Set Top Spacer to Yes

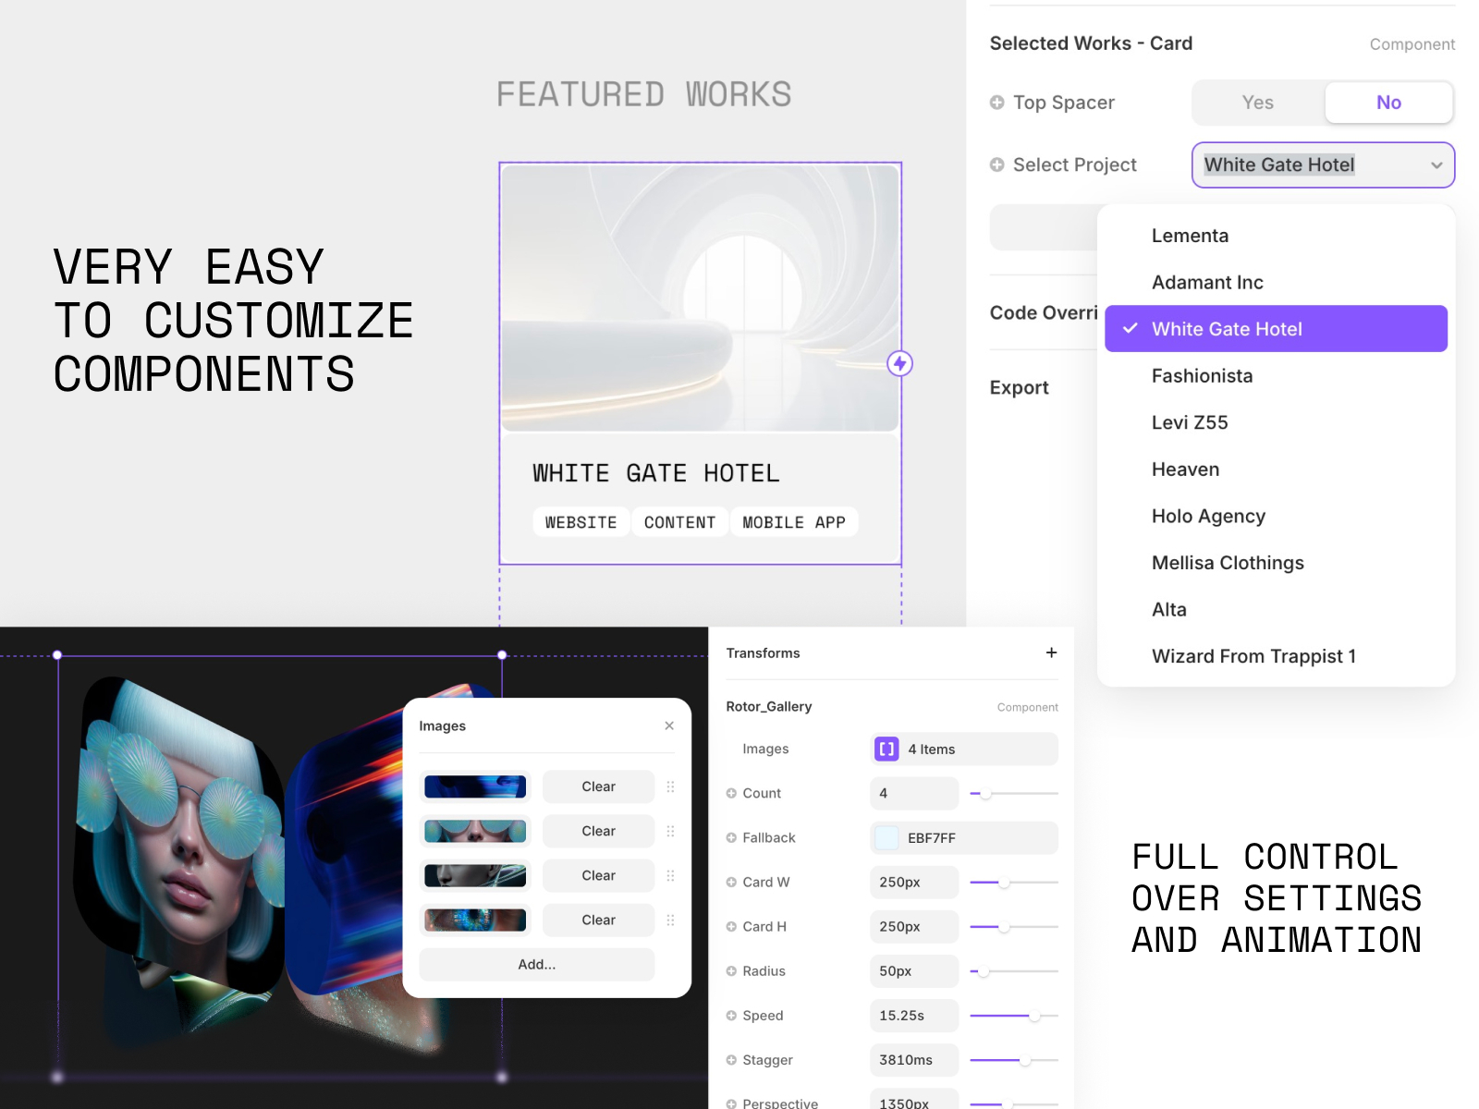[1257, 103]
